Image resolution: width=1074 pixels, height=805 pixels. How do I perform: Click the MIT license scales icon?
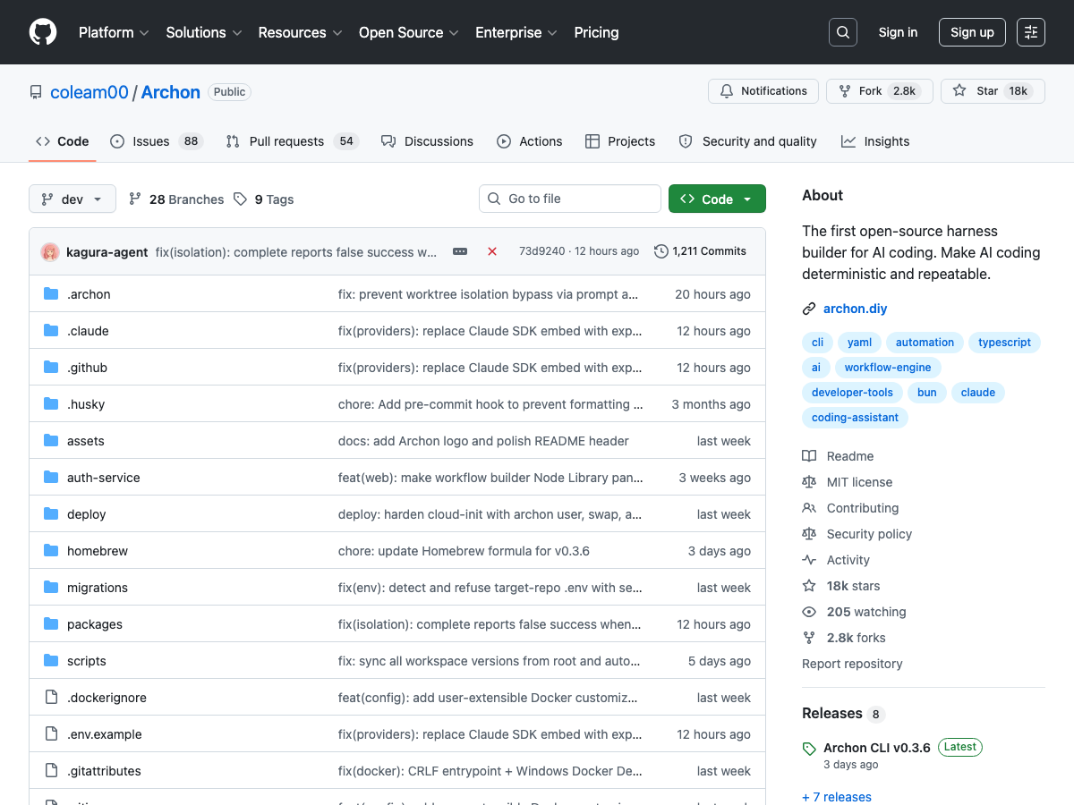pyautogui.click(x=808, y=481)
